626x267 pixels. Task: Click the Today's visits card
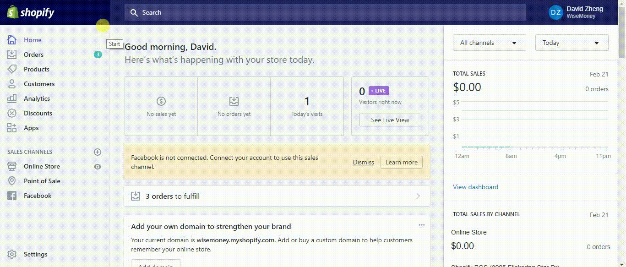(x=307, y=106)
